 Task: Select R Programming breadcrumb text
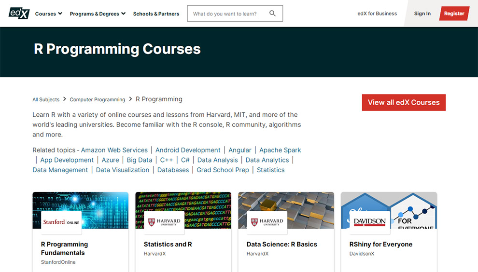(159, 99)
